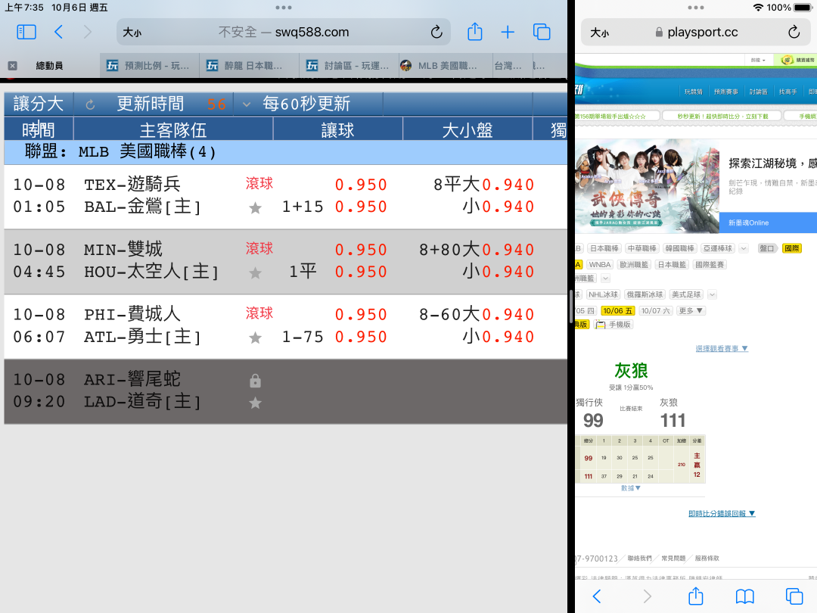Image resolution: width=817 pixels, height=613 pixels.
Task: Go forward in swq588.com Safari window
Action: click(88, 33)
